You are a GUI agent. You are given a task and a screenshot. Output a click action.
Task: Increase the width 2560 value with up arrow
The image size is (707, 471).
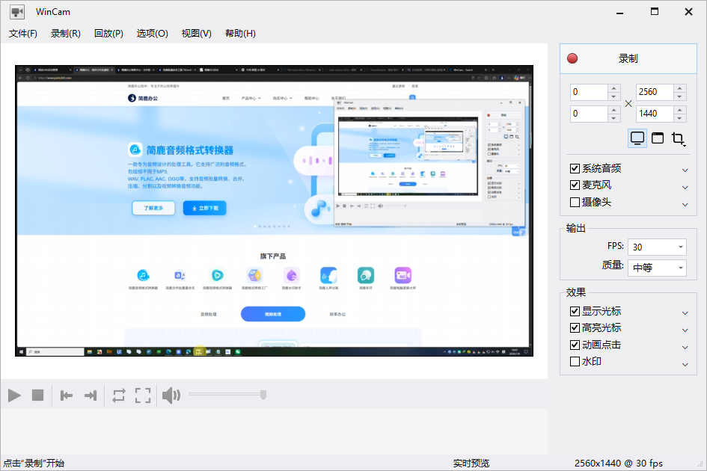[x=679, y=88]
